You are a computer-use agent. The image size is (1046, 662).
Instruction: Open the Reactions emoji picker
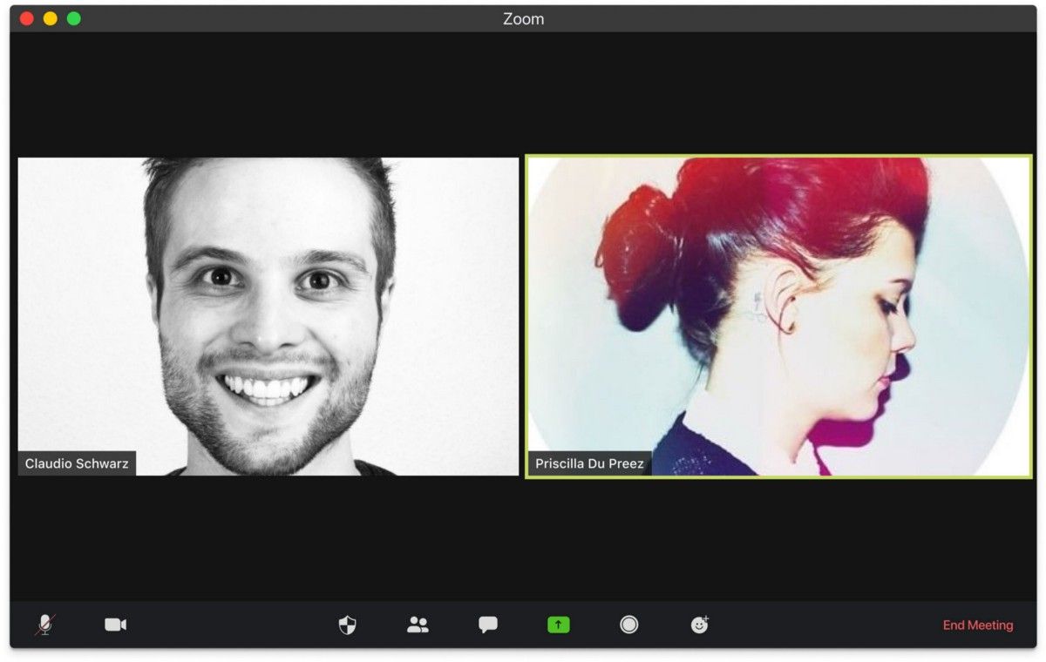pos(700,624)
